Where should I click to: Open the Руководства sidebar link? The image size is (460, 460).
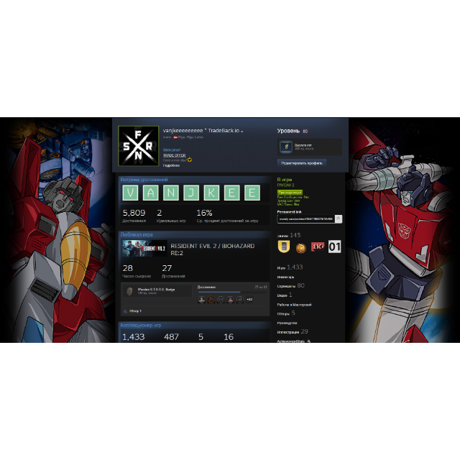(x=287, y=323)
